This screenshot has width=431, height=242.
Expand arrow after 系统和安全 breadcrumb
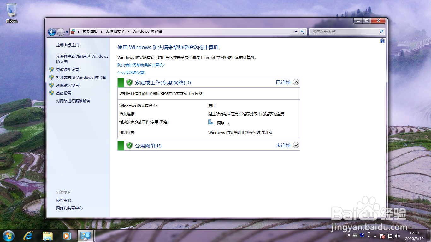tap(129, 32)
